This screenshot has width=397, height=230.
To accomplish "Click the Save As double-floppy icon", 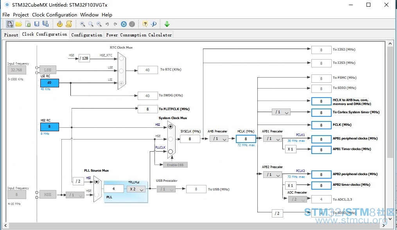I will 46,24.
